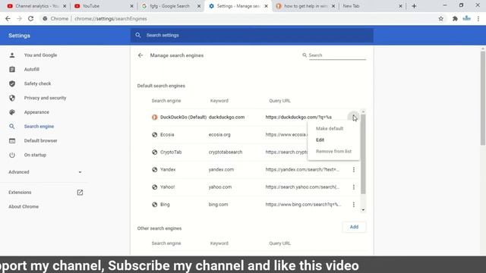Click the duckduckgo.com query URL
This screenshot has height=273, width=486.
pyautogui.click(x=298, y=117)
